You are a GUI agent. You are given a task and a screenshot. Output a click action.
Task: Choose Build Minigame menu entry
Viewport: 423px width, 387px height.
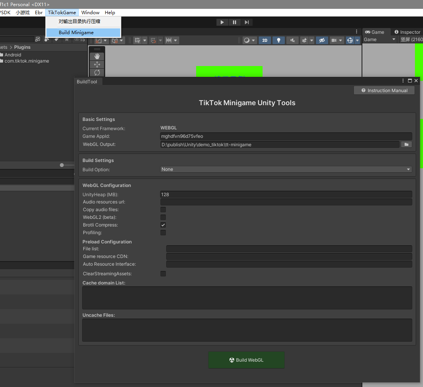click(x=76, y=33)
